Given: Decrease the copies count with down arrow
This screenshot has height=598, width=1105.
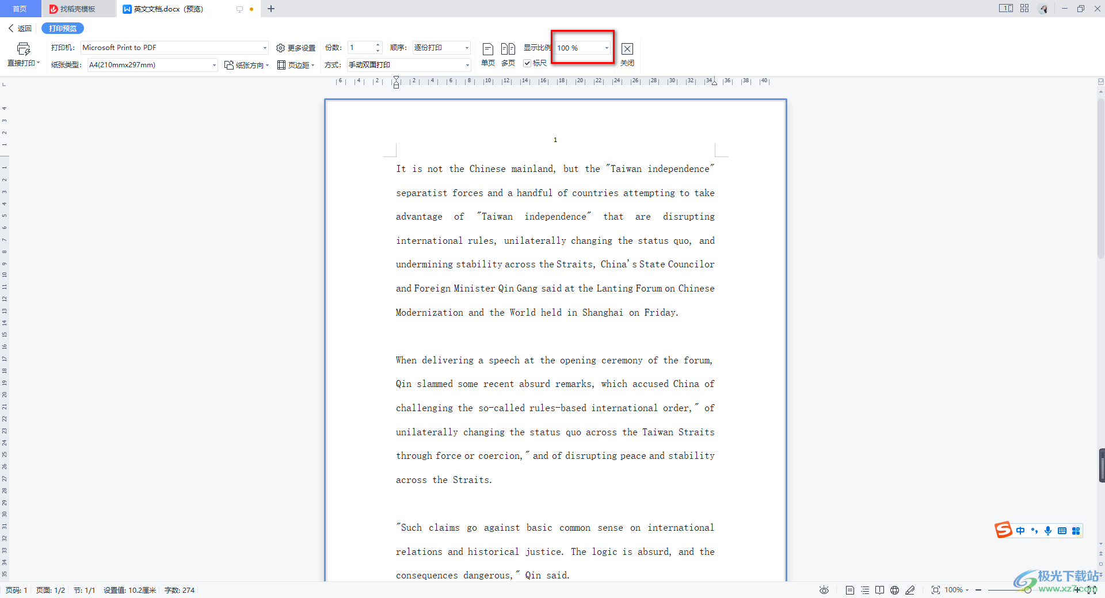Looking at the screenshot, I should tap(378, 51).
